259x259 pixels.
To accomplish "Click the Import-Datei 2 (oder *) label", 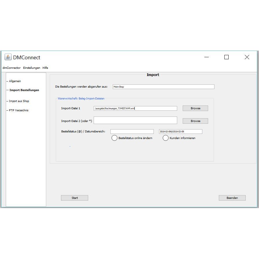I will point(77,121).
